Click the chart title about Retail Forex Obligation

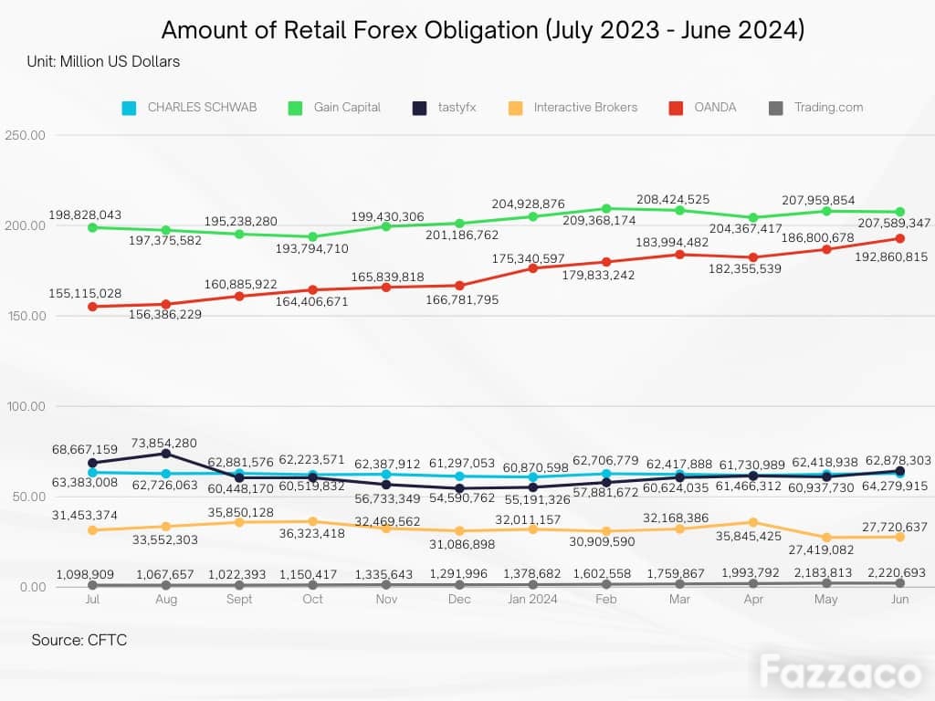pos(483,29)
